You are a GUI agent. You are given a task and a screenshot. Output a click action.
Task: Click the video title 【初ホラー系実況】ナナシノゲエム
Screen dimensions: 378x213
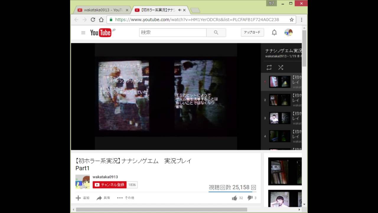(133, 164)
